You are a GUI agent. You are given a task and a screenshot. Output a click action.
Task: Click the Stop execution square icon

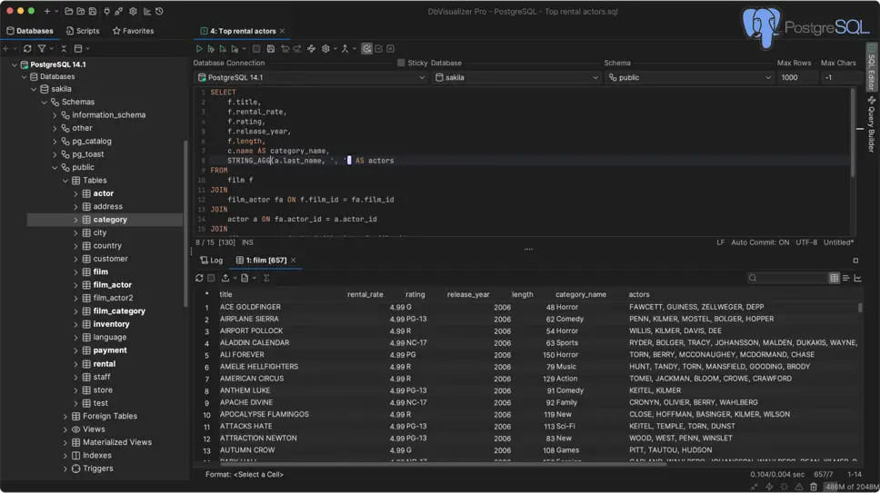pyautogui.click(x=256, y=49)
